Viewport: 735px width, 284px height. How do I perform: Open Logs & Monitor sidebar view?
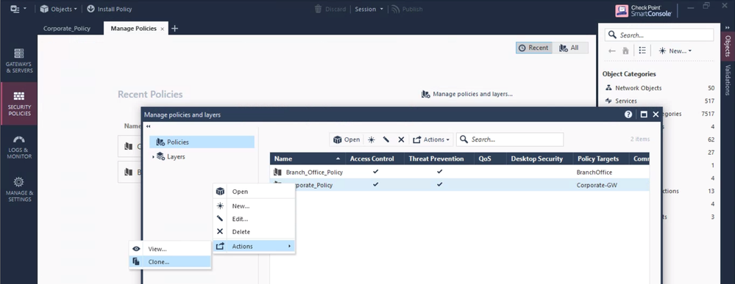[x=18, y=147]
